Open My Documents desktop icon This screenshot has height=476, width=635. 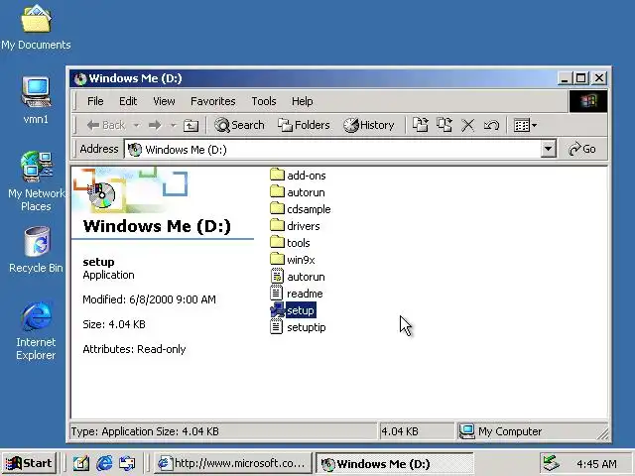(36, 28)
